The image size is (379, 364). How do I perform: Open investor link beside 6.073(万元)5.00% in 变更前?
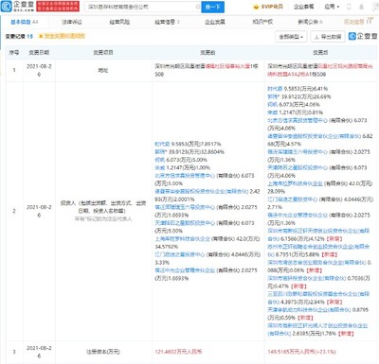[x=159, y=160]
